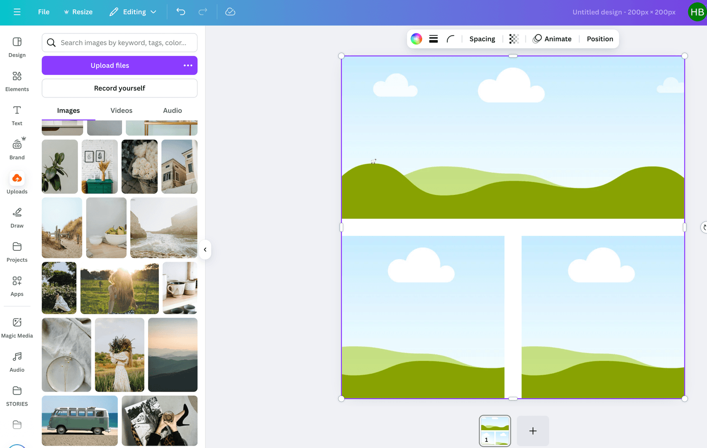Select the woman under tree photo
The height and width of the screenshot is (448, 707).
59,288
